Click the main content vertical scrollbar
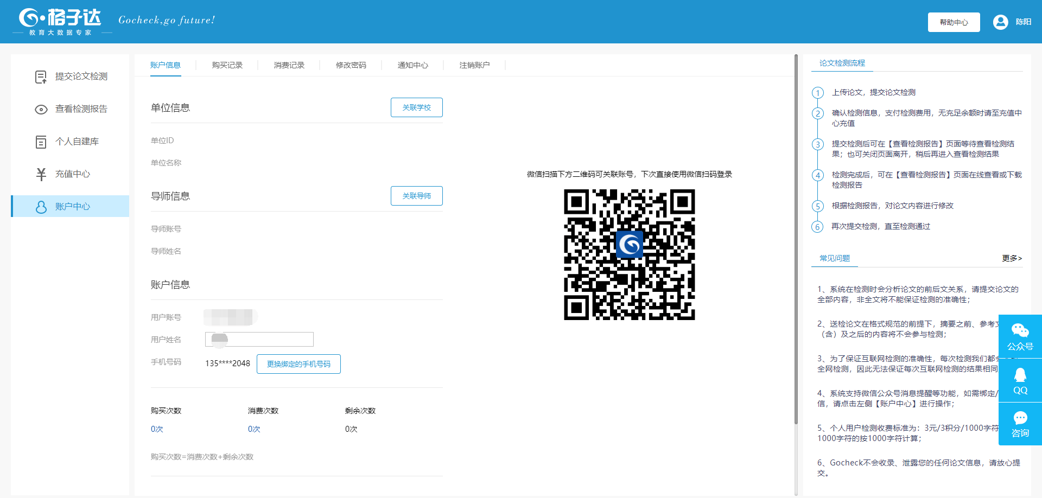Image resolution: width=1042 pixels, height=498 pixels. 796,239
